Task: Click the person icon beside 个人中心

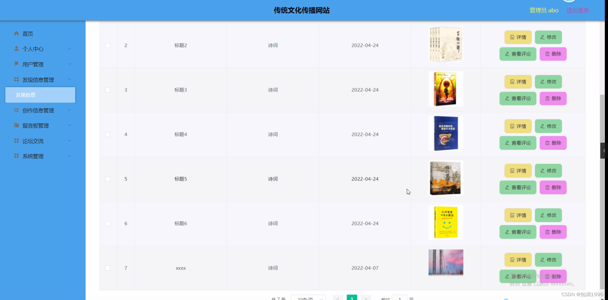Action: pyautogui.click(x=16, y=49)
